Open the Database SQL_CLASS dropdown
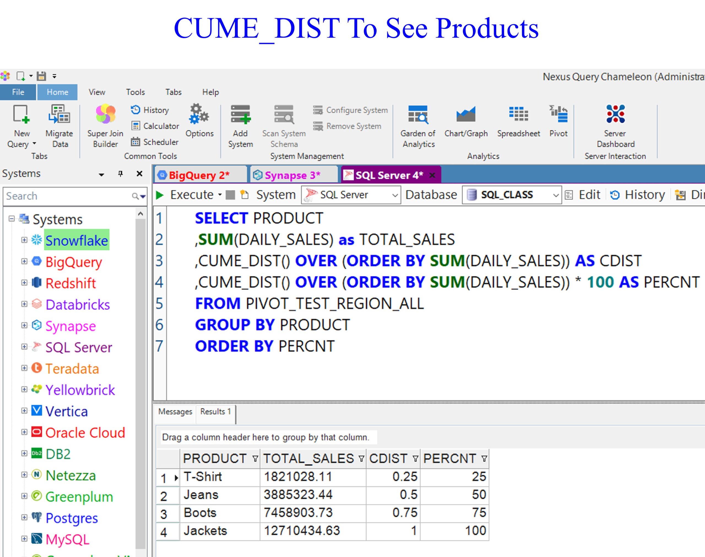705x557 pixels. tap(555, 195)
